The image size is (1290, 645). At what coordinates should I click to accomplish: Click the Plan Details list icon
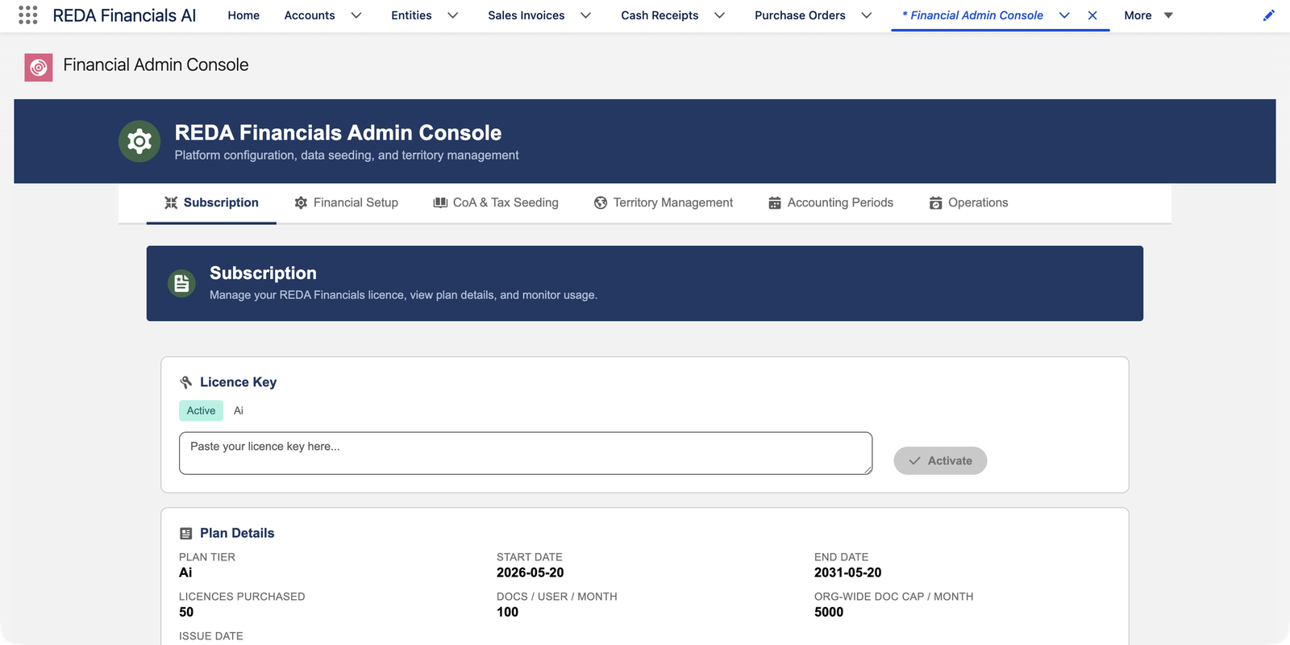pos(186,533)
